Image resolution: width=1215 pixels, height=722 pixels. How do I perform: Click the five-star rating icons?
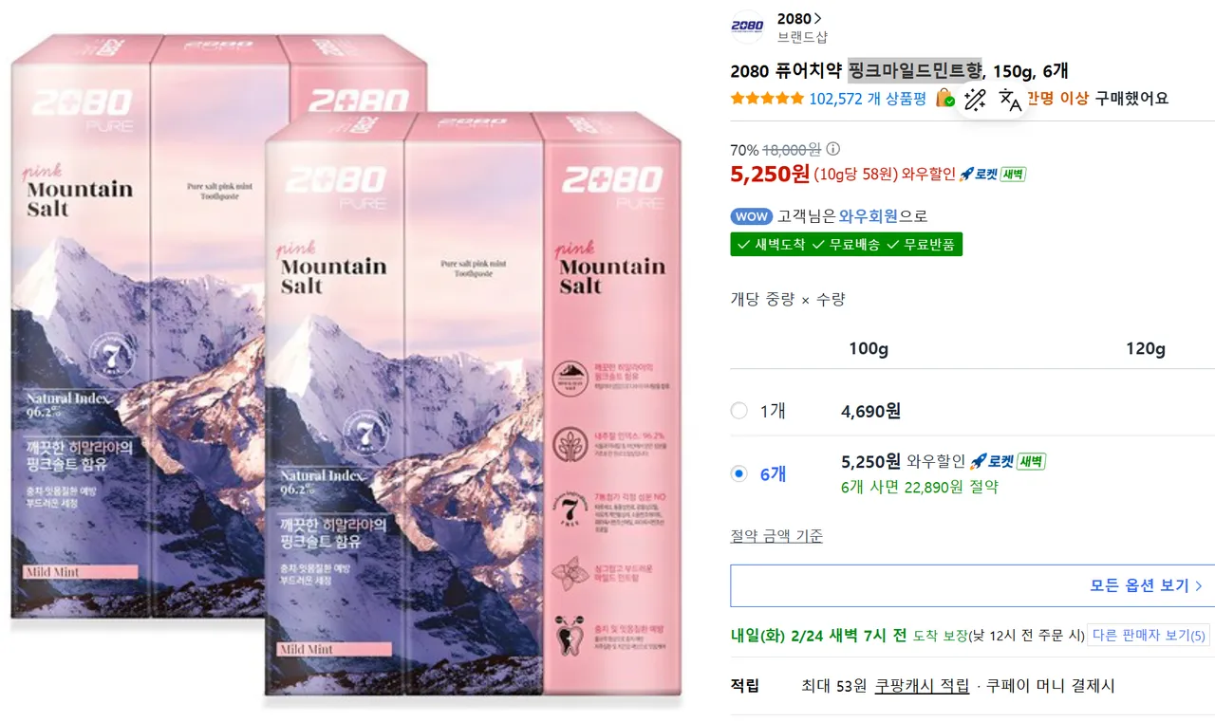(x=767, y=98)
